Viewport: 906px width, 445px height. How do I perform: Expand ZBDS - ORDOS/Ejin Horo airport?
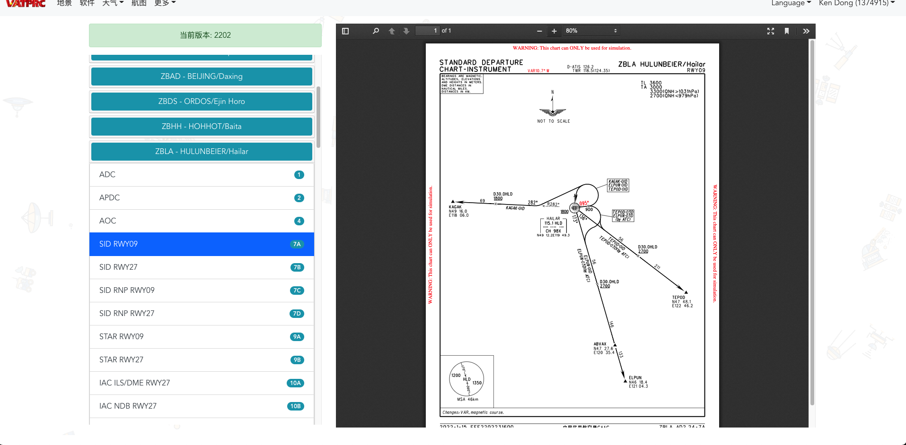pos(202,102)
